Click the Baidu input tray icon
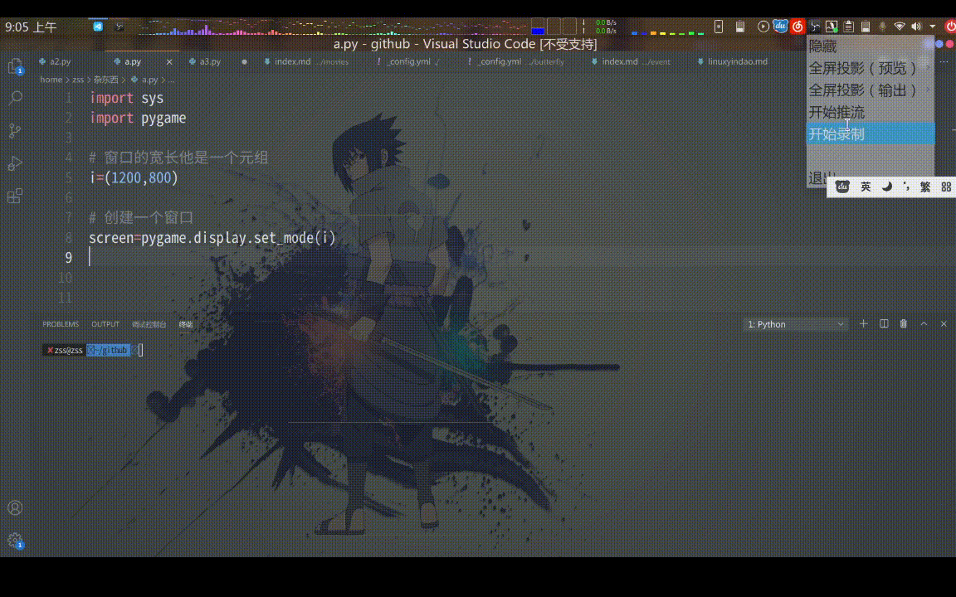 [780, 27]
